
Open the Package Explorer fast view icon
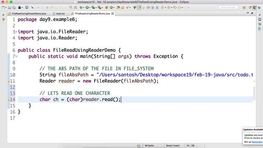(3, 20)
